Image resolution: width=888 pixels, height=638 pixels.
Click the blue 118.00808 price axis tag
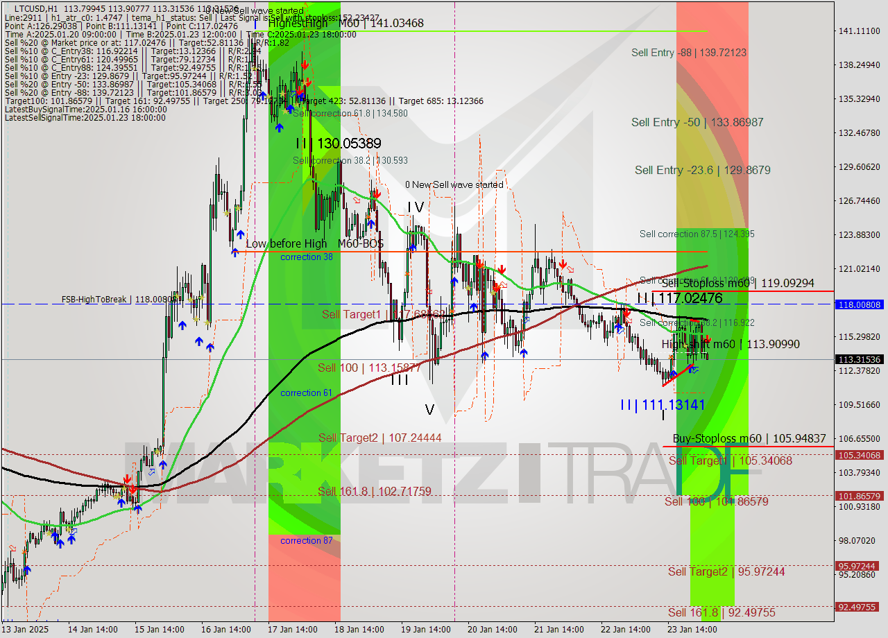tap(860, 304)
